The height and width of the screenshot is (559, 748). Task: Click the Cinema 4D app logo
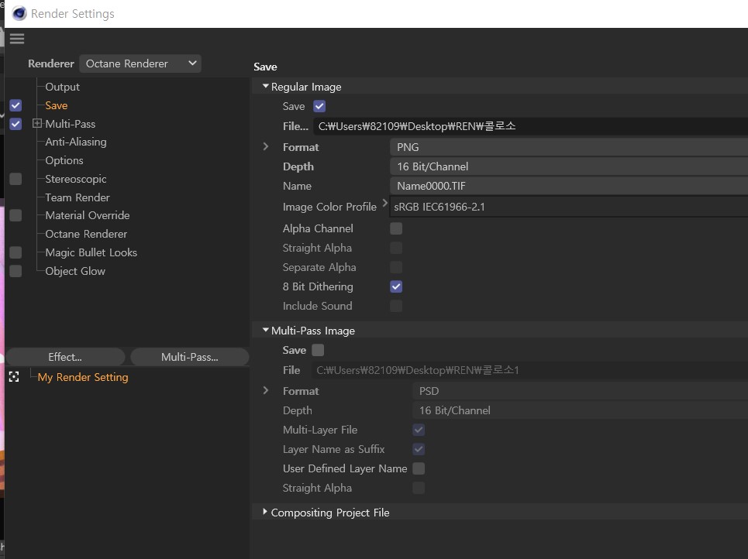click(x=19, y=13)
